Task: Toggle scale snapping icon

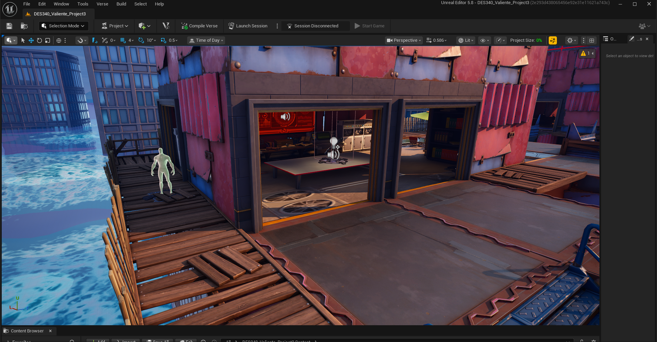Action: (163, 40)
